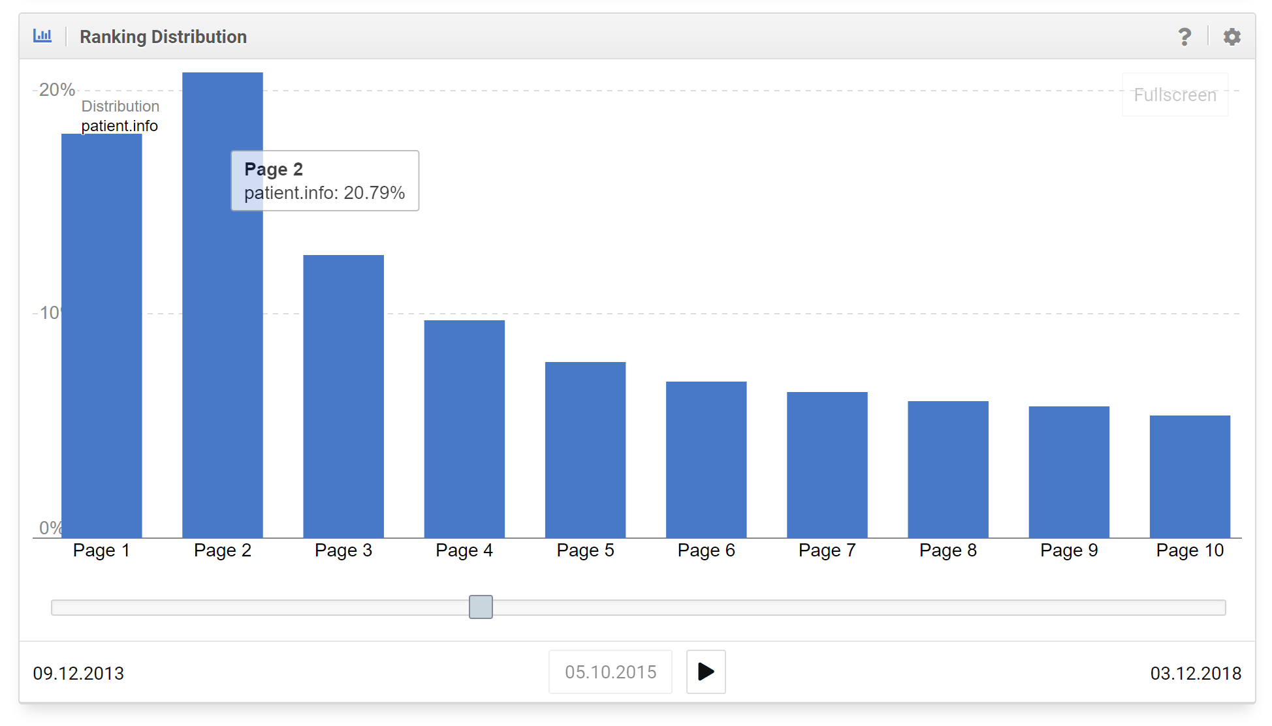This screenshot has width=1272, height=726.
Task: Click the 20% axis label
Action: click(57, 90)
